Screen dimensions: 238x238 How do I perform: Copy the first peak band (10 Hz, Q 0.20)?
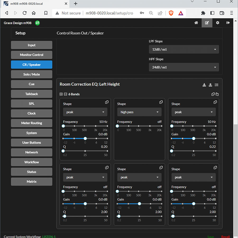click(107, 102)
